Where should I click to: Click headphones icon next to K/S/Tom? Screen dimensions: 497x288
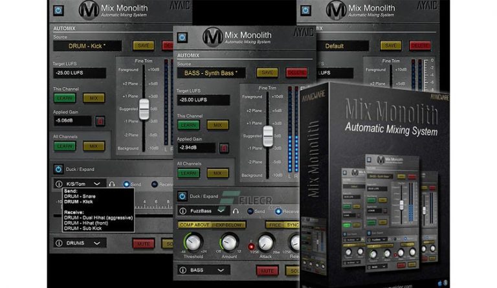point(111,184)
